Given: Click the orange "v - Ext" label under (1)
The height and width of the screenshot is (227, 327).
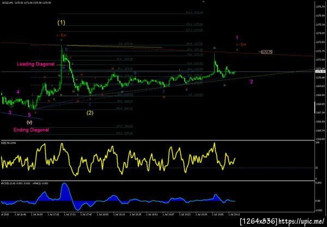Looking at the screenshot, I should 61,35.
